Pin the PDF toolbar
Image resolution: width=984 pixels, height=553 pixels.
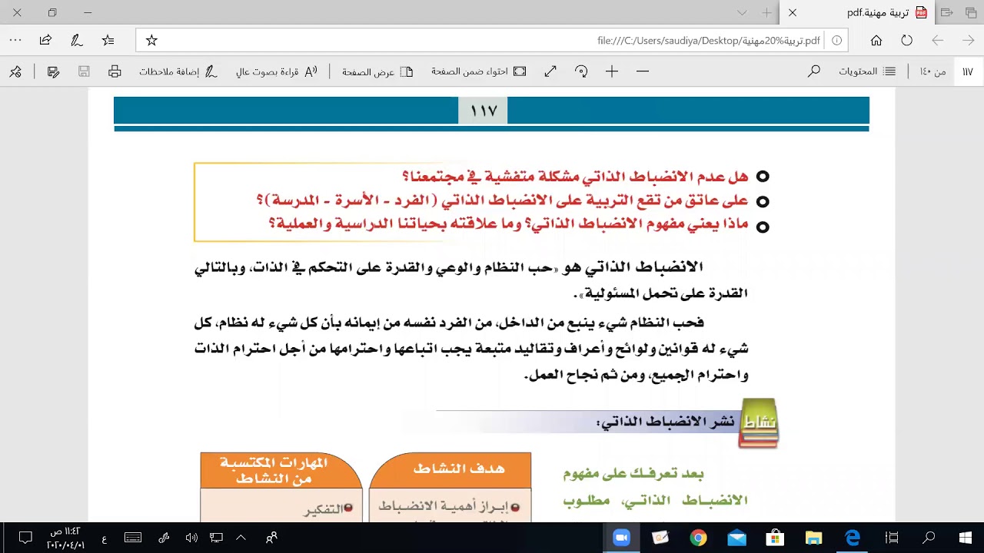[15, 71]
